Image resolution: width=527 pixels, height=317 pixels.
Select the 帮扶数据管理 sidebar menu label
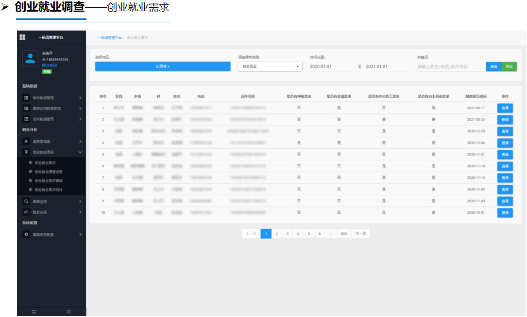pyautogui.click(x=43, y=98)
